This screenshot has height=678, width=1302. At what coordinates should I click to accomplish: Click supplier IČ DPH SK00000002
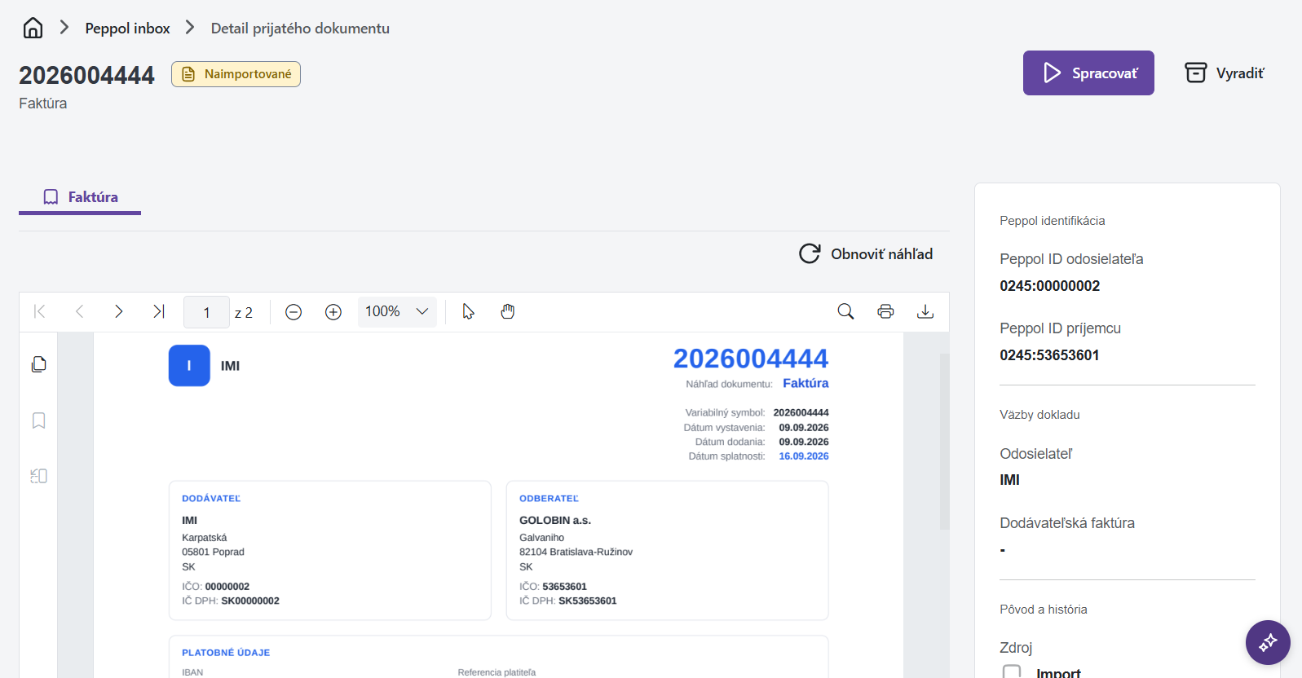(x=250, y=601)
